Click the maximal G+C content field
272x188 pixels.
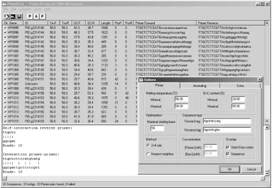pyautogui.click(x=238, y=106)
